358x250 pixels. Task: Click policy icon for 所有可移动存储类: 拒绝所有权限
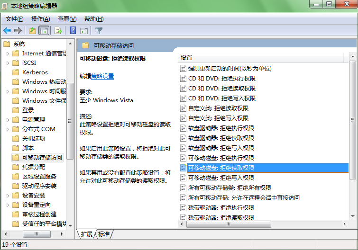(x=183, y=188)
